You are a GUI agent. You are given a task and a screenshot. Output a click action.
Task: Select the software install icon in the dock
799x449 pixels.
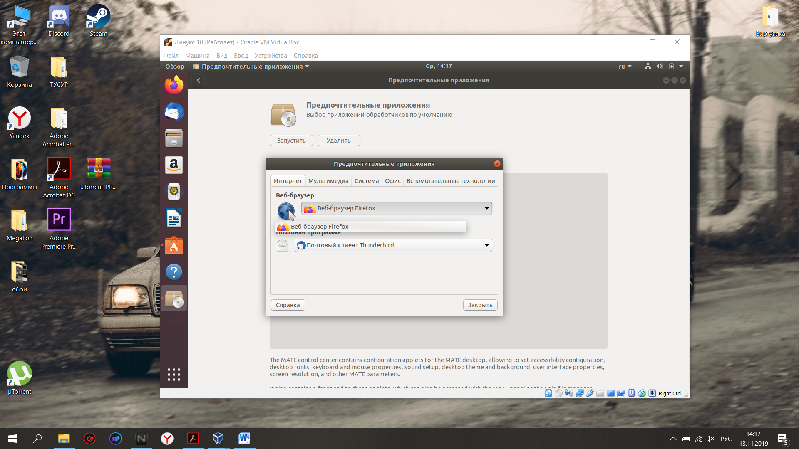point(174,299)
